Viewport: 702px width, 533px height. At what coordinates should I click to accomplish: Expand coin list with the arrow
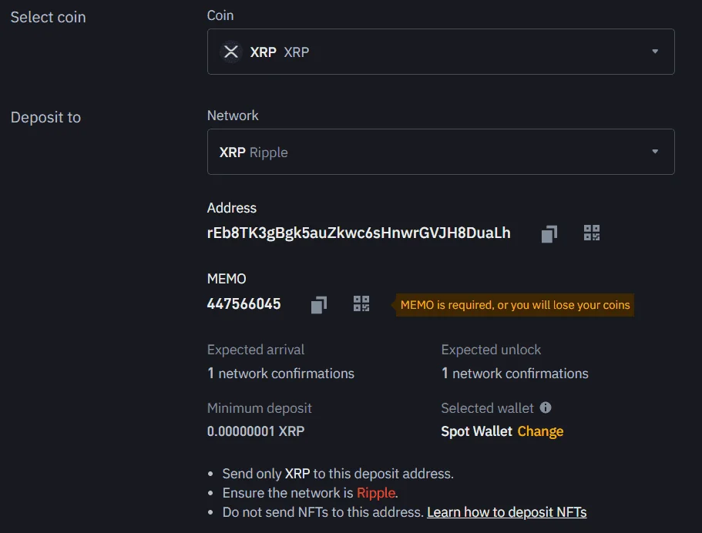[655, 52]
